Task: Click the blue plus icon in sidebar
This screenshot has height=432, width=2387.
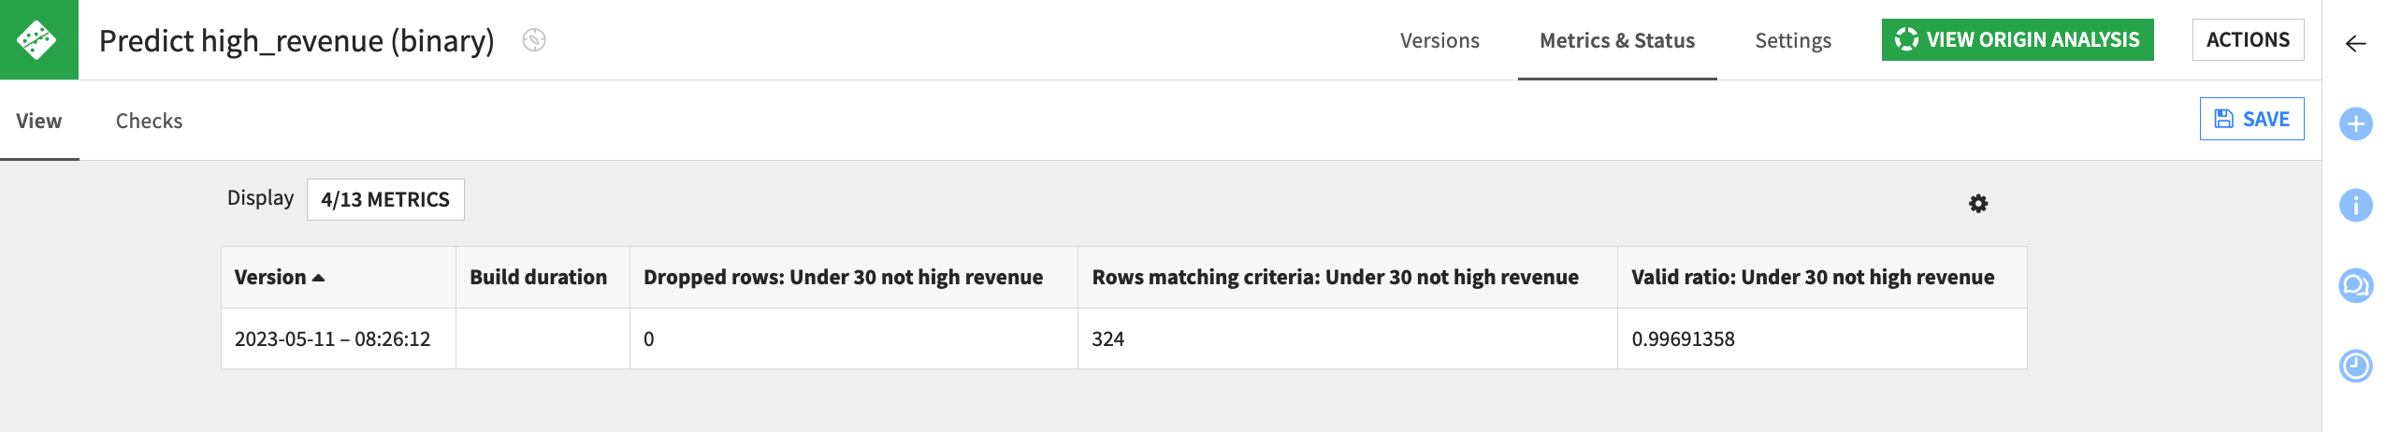Action: coord(2355,123)
